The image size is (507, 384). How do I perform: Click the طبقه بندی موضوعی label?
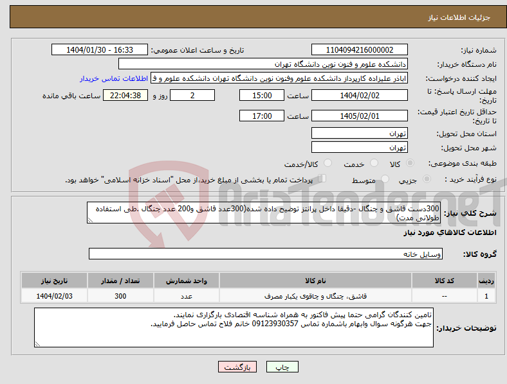[463, 163]
